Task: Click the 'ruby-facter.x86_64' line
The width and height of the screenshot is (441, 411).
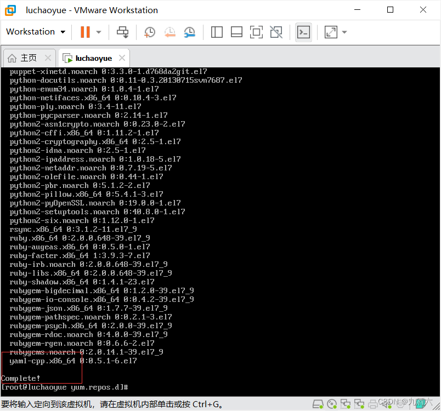Action: pyautogui.click(x=80, y=256)
